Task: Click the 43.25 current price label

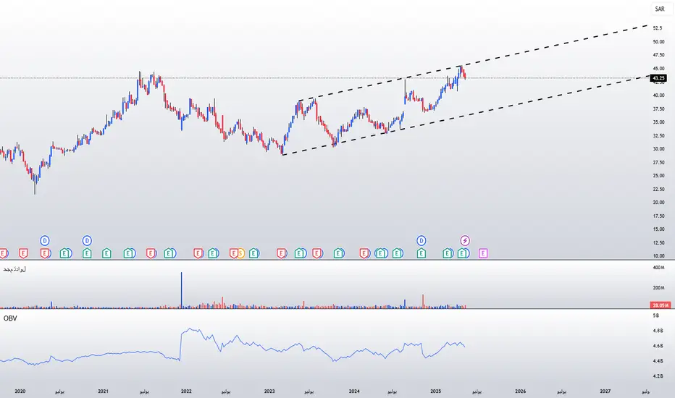Action: pyautogui.click(x=658, y=78)
